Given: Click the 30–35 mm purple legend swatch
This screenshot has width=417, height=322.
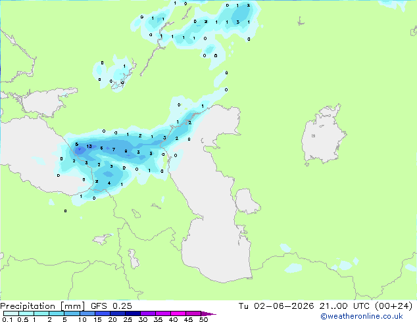Looking at the screenshot, I should 147,313.
